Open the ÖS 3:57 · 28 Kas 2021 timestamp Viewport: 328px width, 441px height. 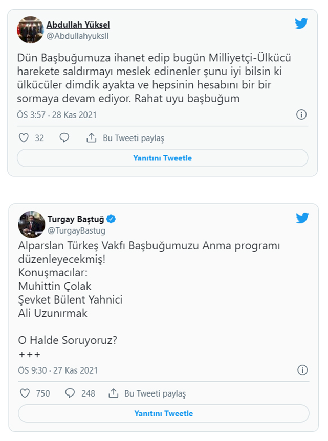click(x=57, y=115)
